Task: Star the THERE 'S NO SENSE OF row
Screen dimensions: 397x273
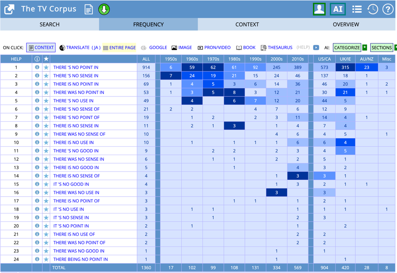Action: pyautogui.click(x=46, y=109)
